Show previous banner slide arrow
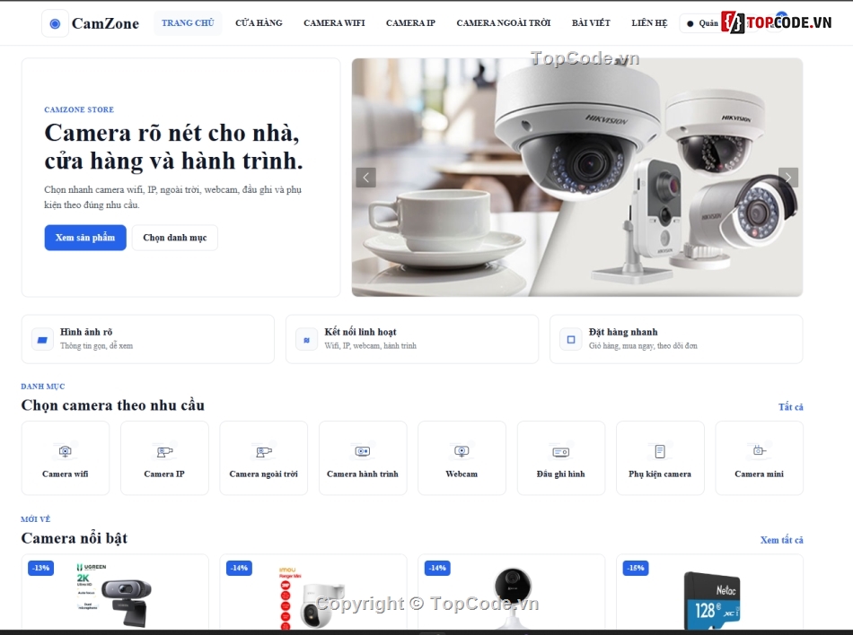The width and height of the screenshot is (853, 635). coord(366,178)
